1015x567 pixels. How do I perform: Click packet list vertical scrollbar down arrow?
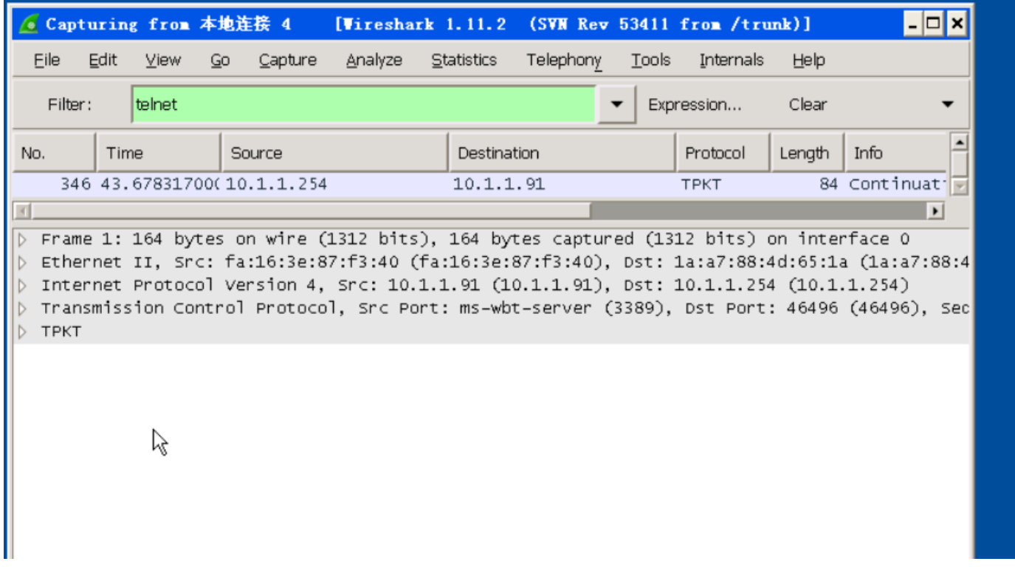[959, 188]
